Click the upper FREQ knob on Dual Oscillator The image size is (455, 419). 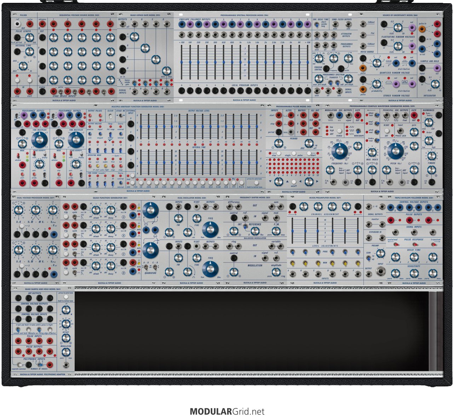(x=210, y=230)
